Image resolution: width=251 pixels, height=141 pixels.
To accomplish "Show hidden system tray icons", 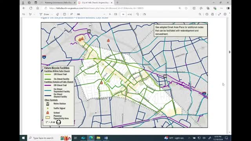I will coord(189,138).
